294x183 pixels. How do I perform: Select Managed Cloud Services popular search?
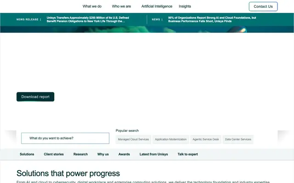[133, 139]
